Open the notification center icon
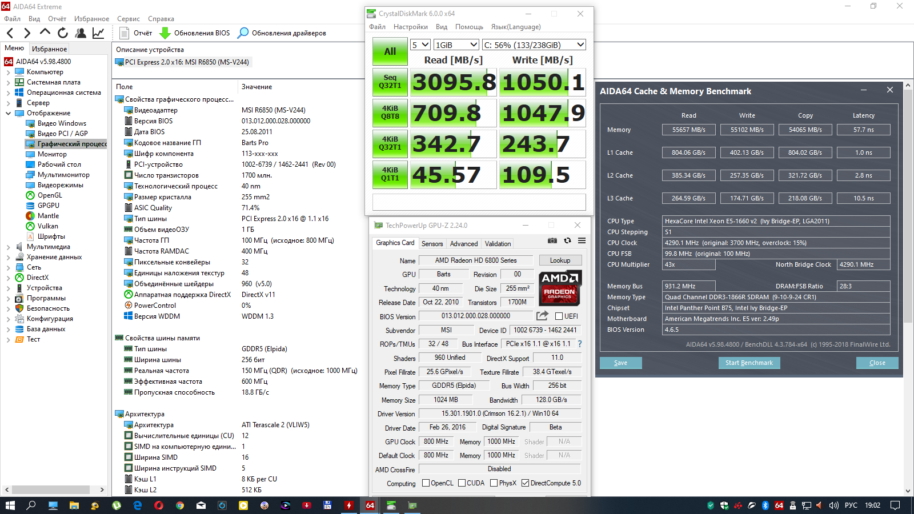 [895, 505]
